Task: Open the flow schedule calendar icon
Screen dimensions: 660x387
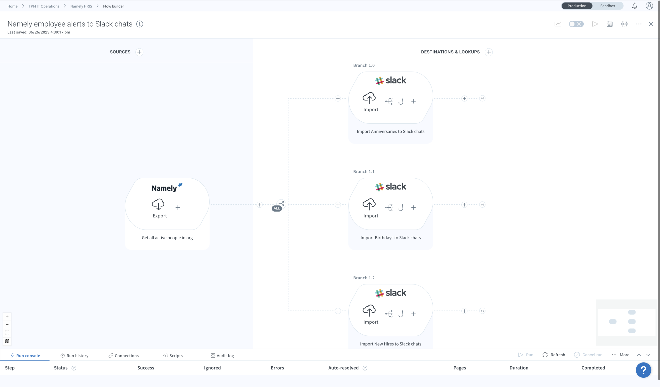Action: click(609, 24)
